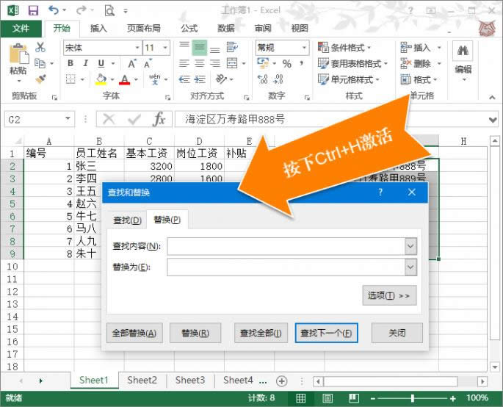
Task: Open the 常规 number format dropdown
Action: 304,48
